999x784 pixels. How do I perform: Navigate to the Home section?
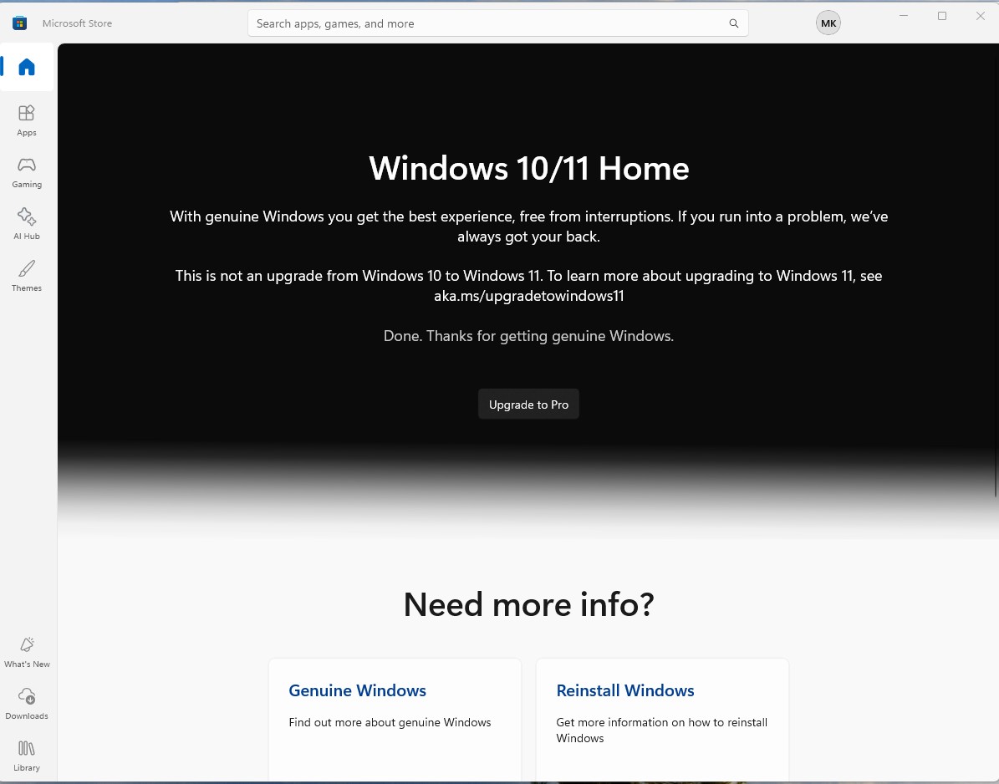pyautogui.click(x=26, y=66)
